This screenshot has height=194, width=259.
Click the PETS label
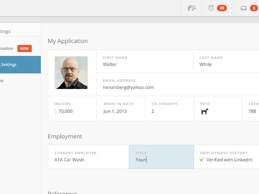tap(205, 104)
